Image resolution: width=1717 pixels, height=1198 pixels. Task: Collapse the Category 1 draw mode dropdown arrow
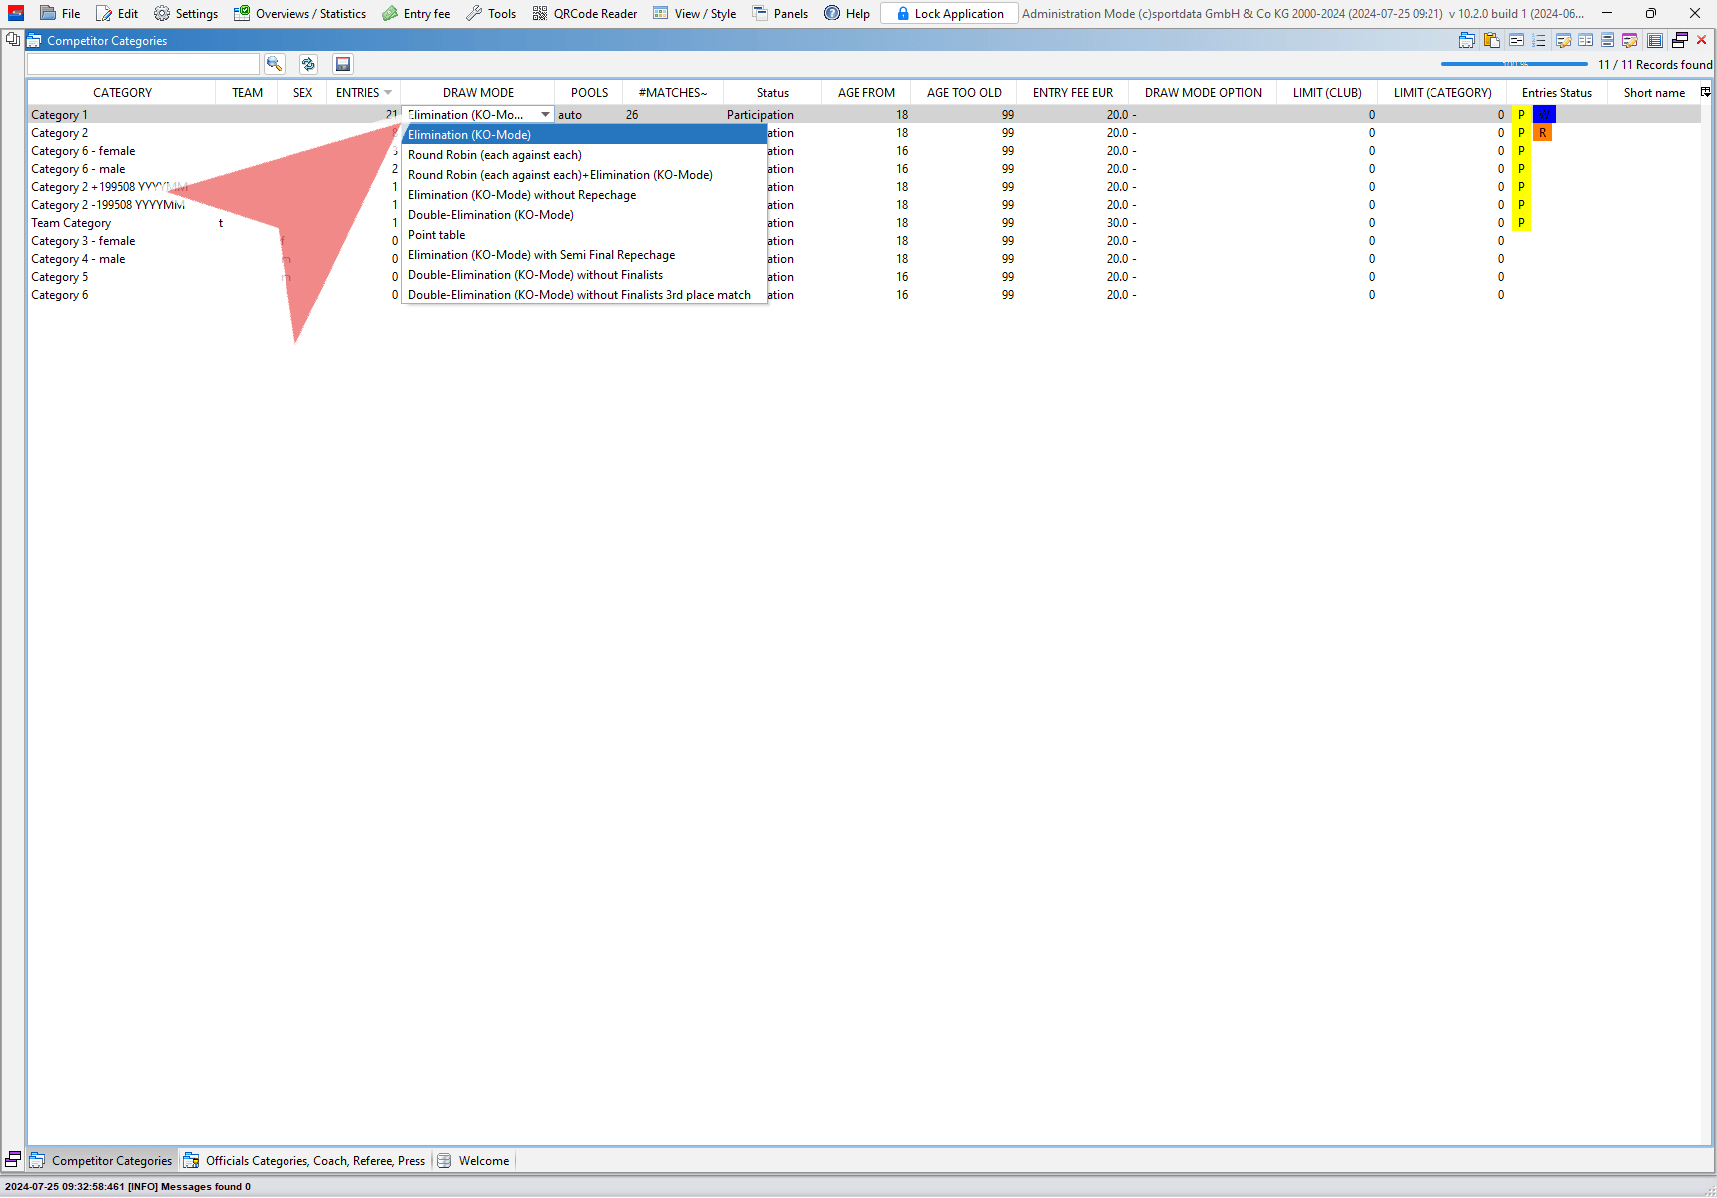coord(545,115)
